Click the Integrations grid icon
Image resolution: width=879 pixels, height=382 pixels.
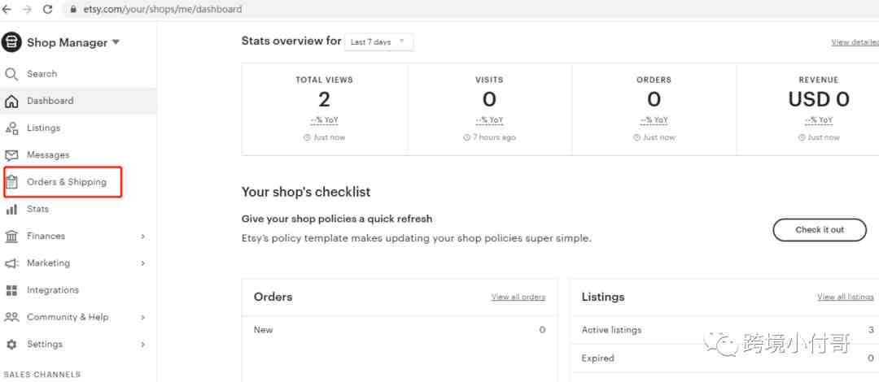click(11, 290)
